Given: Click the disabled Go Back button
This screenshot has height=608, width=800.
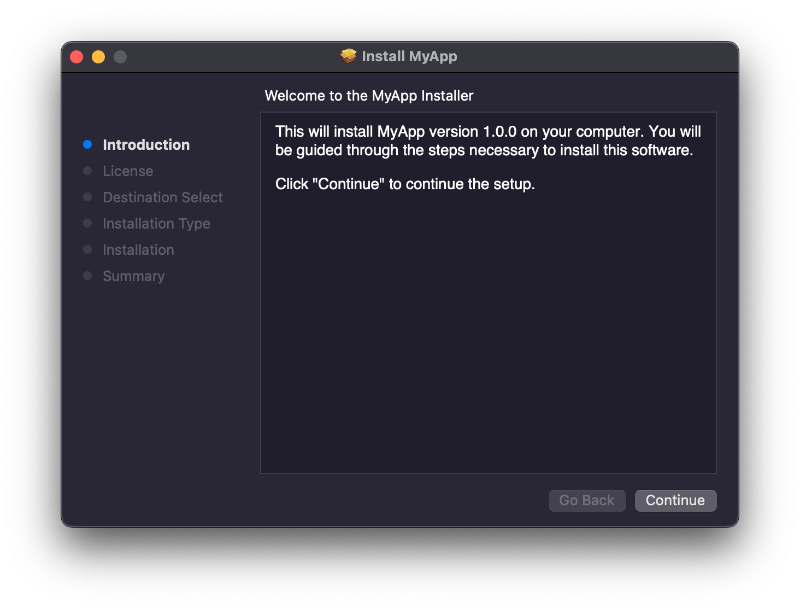Looking at the screenshot, I should click(587, 500).
